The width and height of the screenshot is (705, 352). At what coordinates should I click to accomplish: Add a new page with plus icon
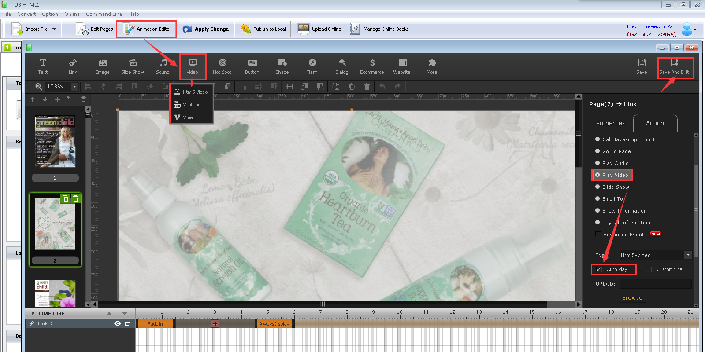pos(57,99)
